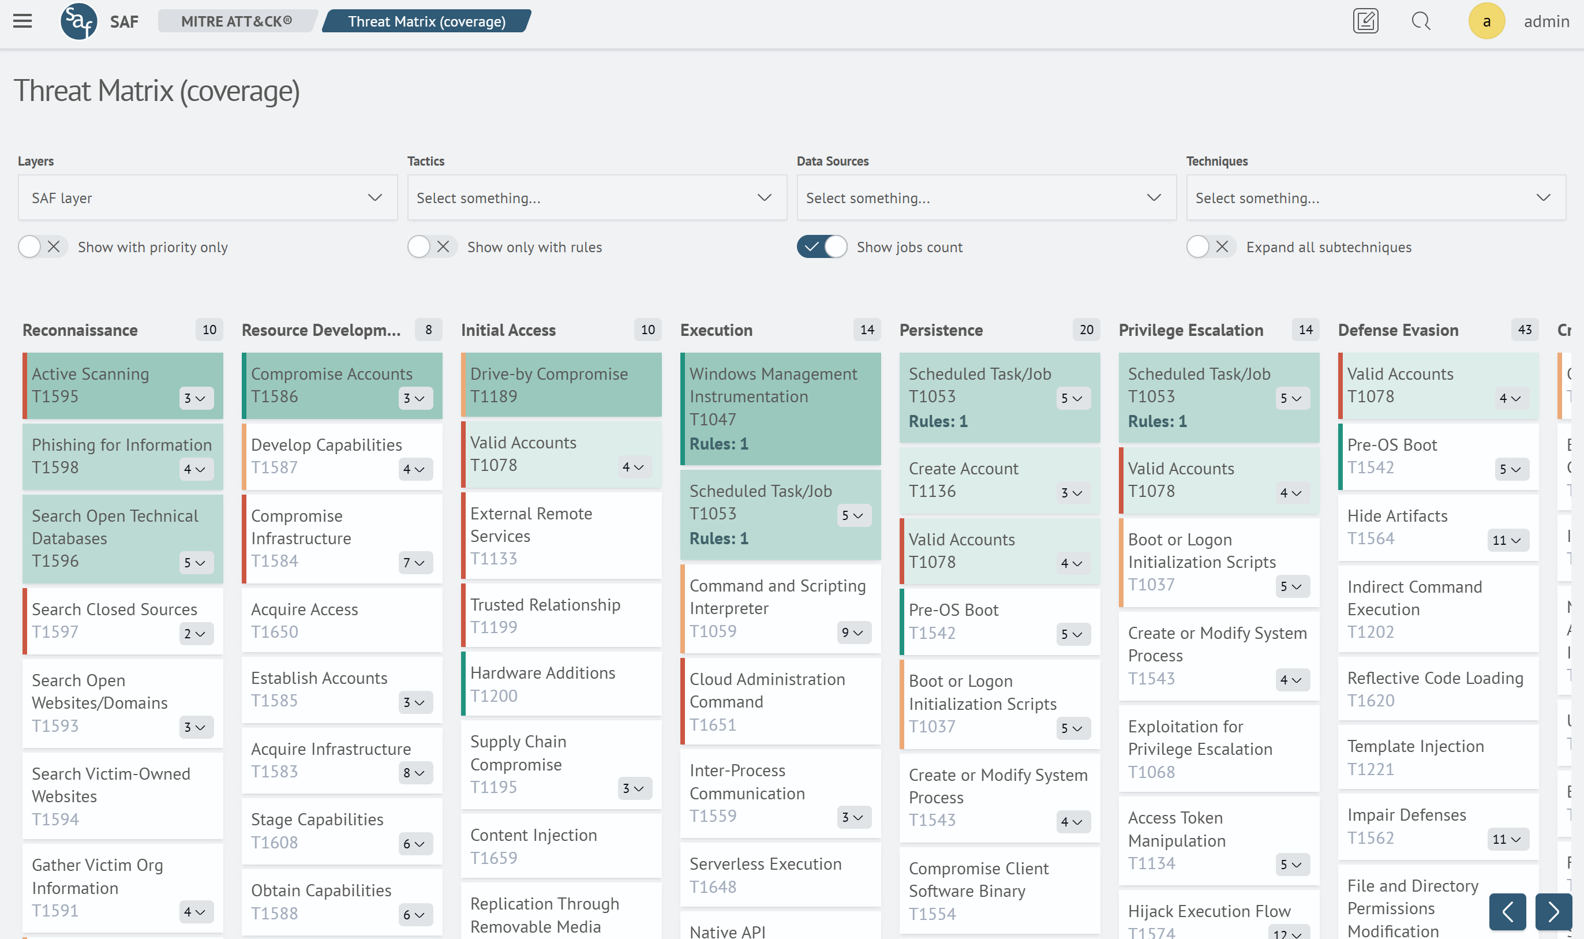The width and height of the screenshot is (1584, 939).
Task: Open the Data Sources dropdown
Action: 986,198
